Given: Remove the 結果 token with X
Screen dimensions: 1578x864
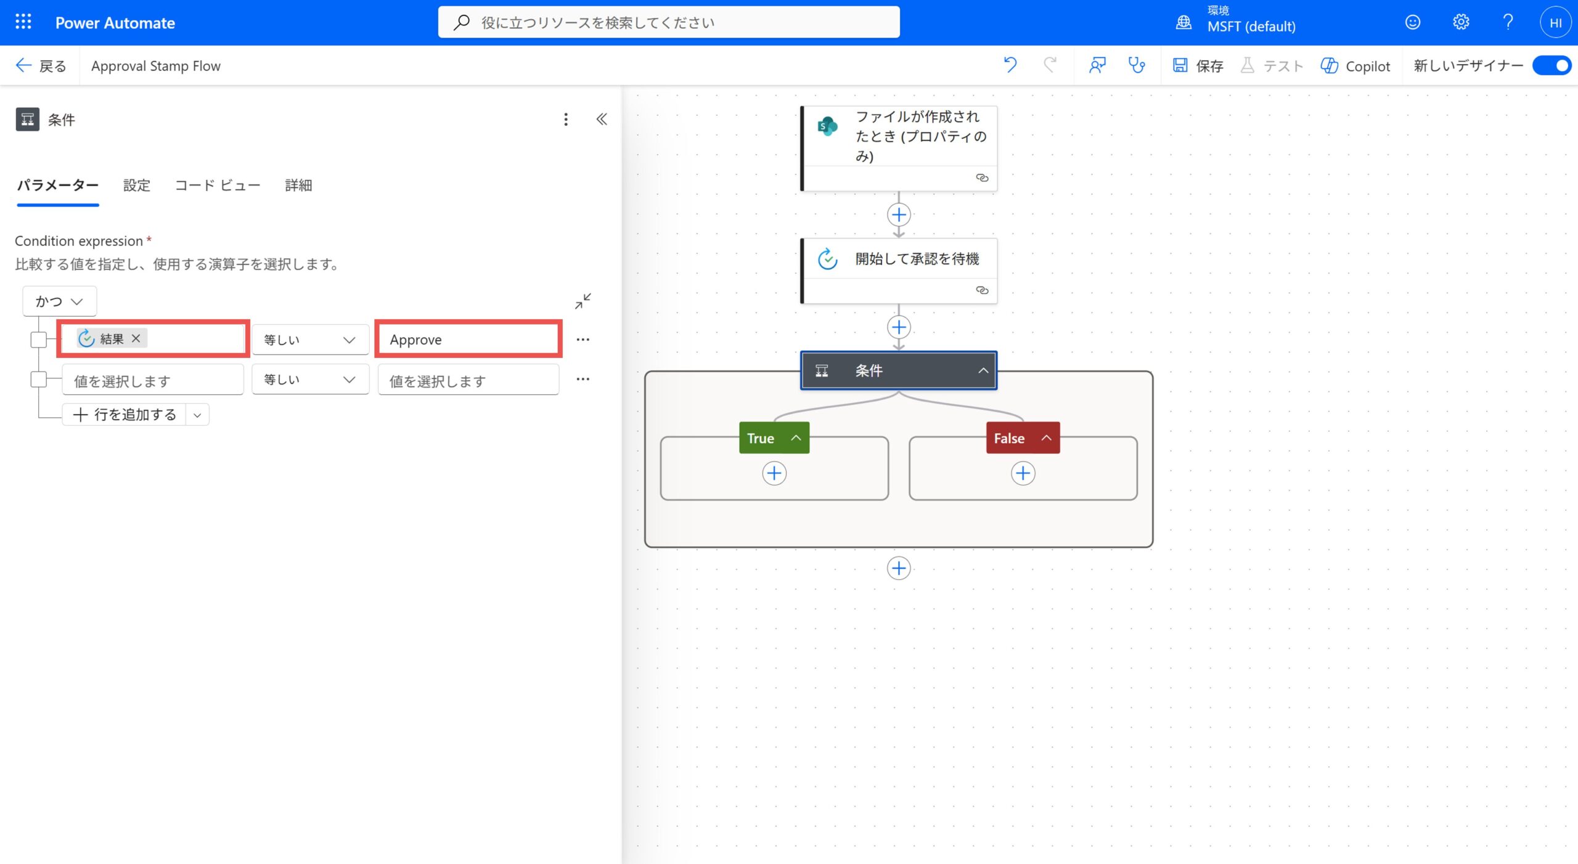Looking at the screenshot, I should [136, 338].
